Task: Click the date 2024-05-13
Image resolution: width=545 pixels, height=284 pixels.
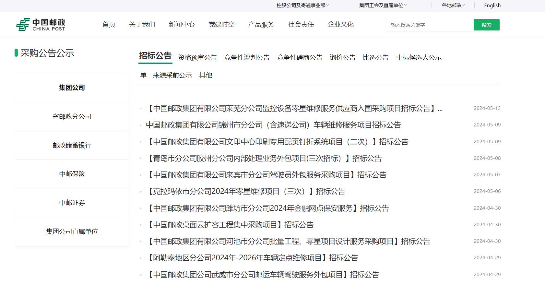Action: 487,108
